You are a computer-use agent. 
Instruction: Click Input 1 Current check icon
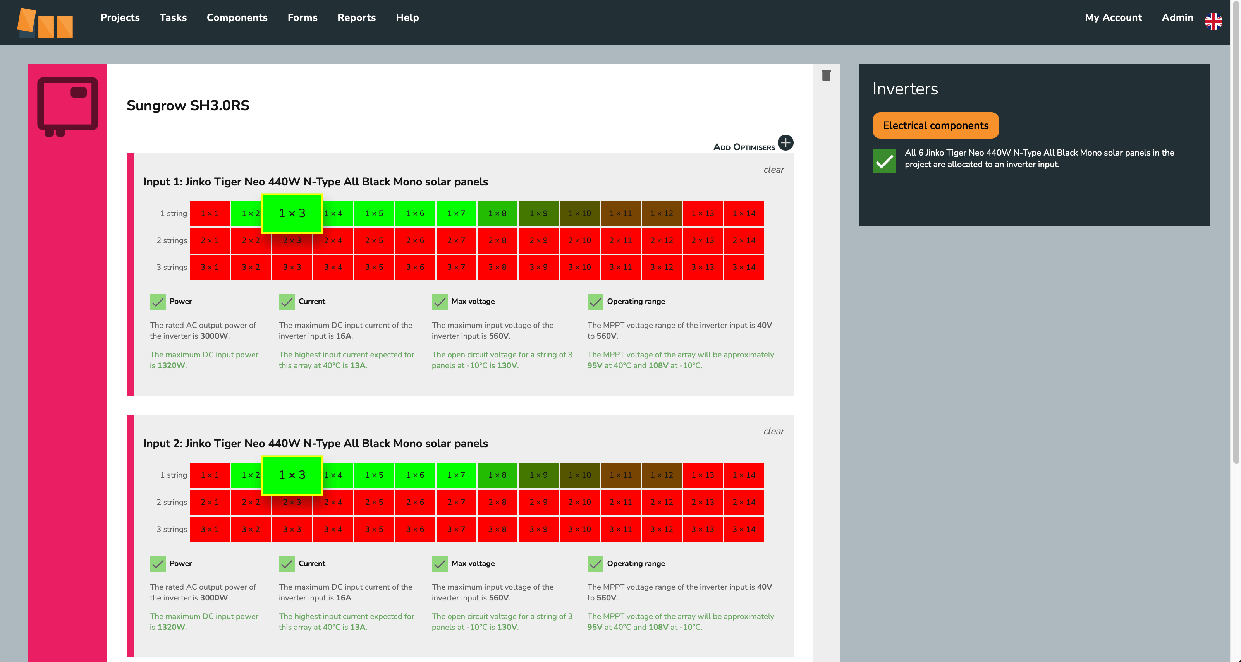pos(287,302)
